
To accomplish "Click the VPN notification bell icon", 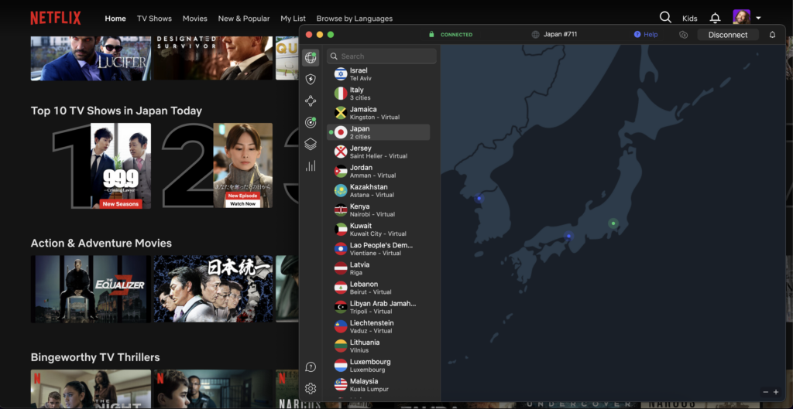I will 772,35.
